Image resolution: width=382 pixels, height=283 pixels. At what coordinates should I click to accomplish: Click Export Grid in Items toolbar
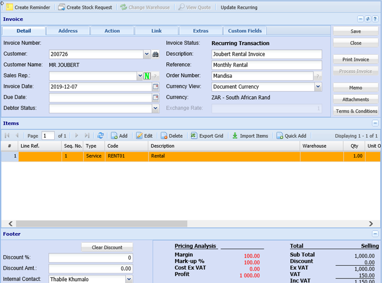(x=207, y=136)
